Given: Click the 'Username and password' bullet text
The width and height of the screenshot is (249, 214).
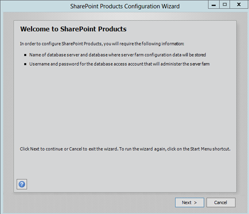Looking at the screenshot, I should click(x=120, y=64).
